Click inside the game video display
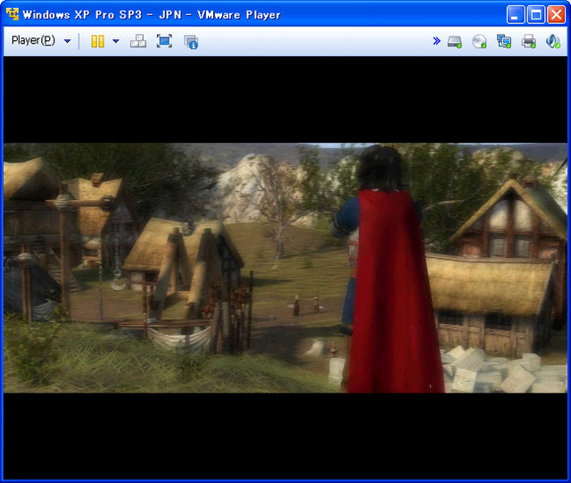 285,268
